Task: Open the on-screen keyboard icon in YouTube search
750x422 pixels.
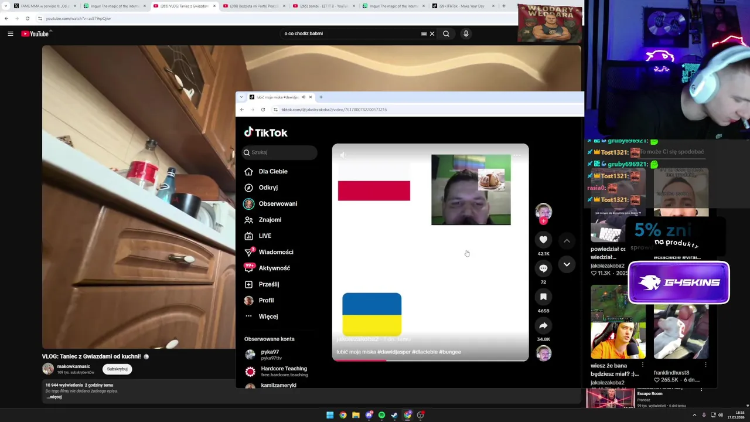Action: (x=424, y=33)
